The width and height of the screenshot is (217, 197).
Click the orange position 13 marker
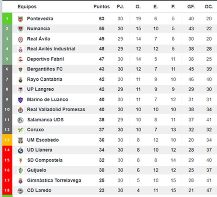click(x=7, y=140)
